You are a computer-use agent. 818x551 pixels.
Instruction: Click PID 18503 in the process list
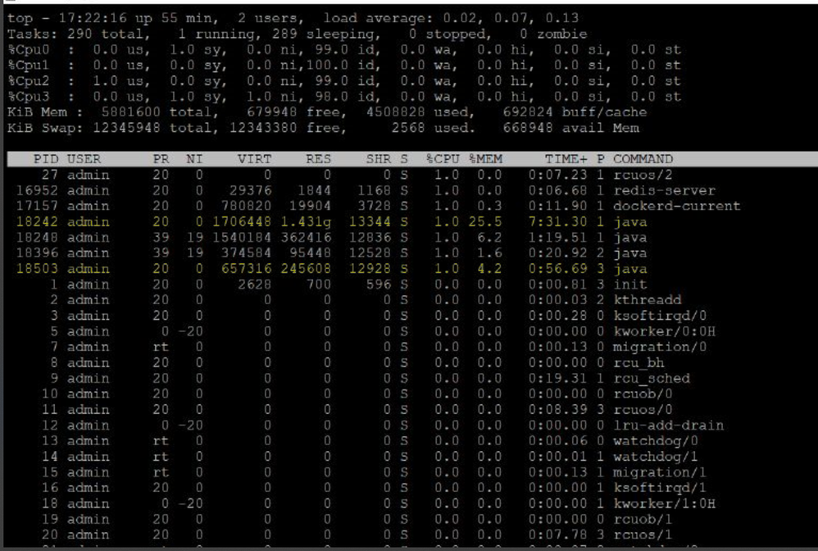[x=38, y=269]
